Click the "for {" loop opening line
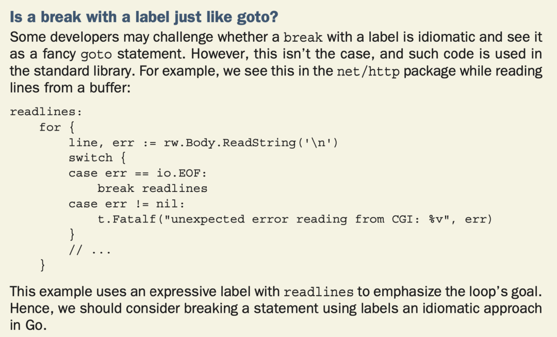Screen dimensions: 557x337 tap(57, 127)
